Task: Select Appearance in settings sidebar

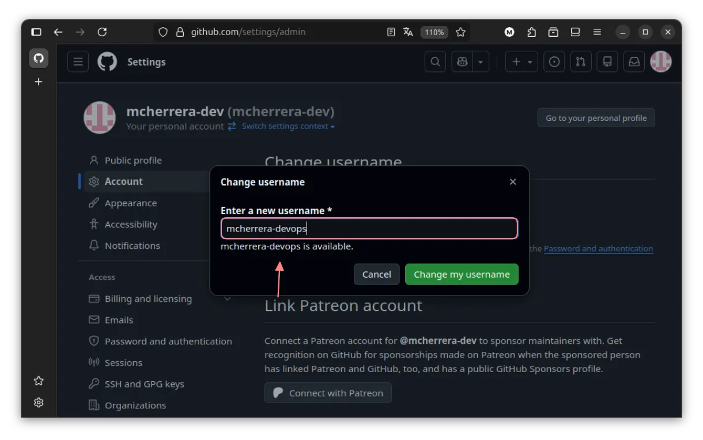Action: pyautogui.click(x=131, y=203)
